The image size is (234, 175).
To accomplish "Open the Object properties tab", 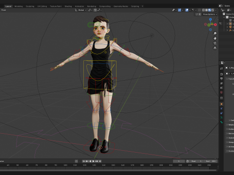I will [x=221, y=104].
